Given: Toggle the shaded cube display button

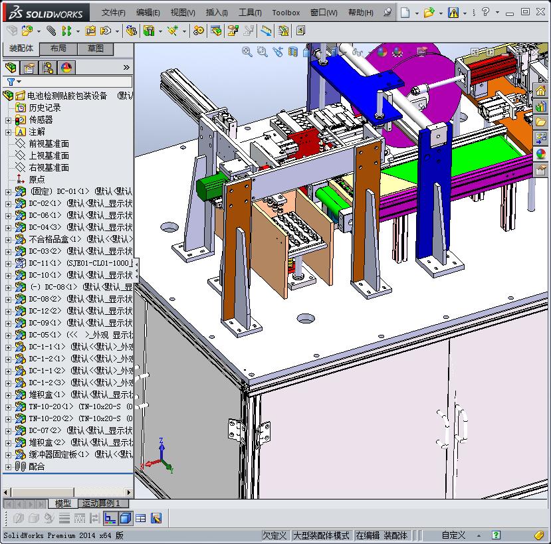Looking at the screenshot, I should click(126, 518).
